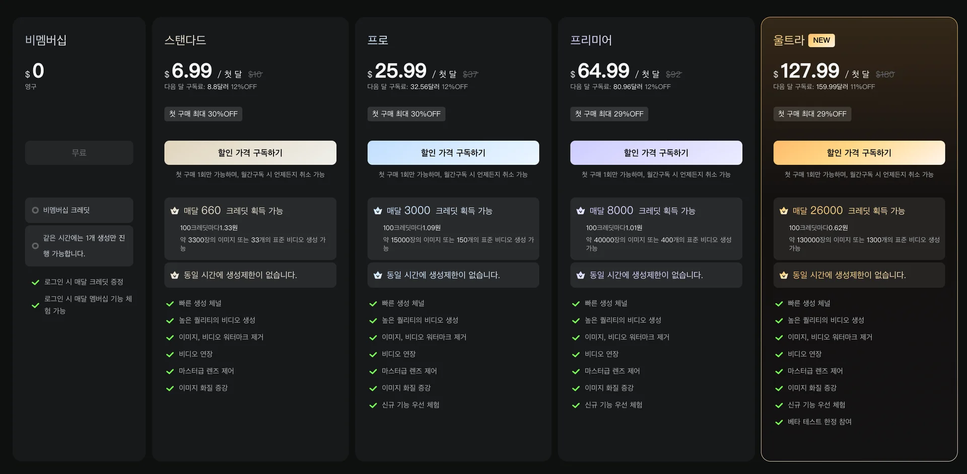Click 할인 가격 구독하기 on the 울트라 plan
Image resolution: width=967 pixels, height=474 pixels.
[859, 152]
